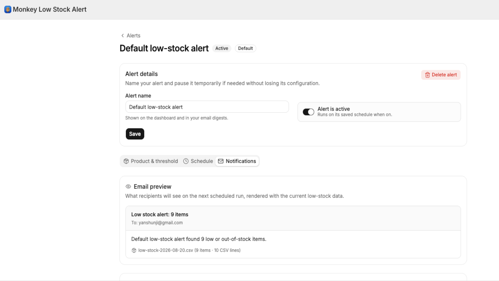
Task: Click the package icon beside CSV attachment
Action: 134,250
